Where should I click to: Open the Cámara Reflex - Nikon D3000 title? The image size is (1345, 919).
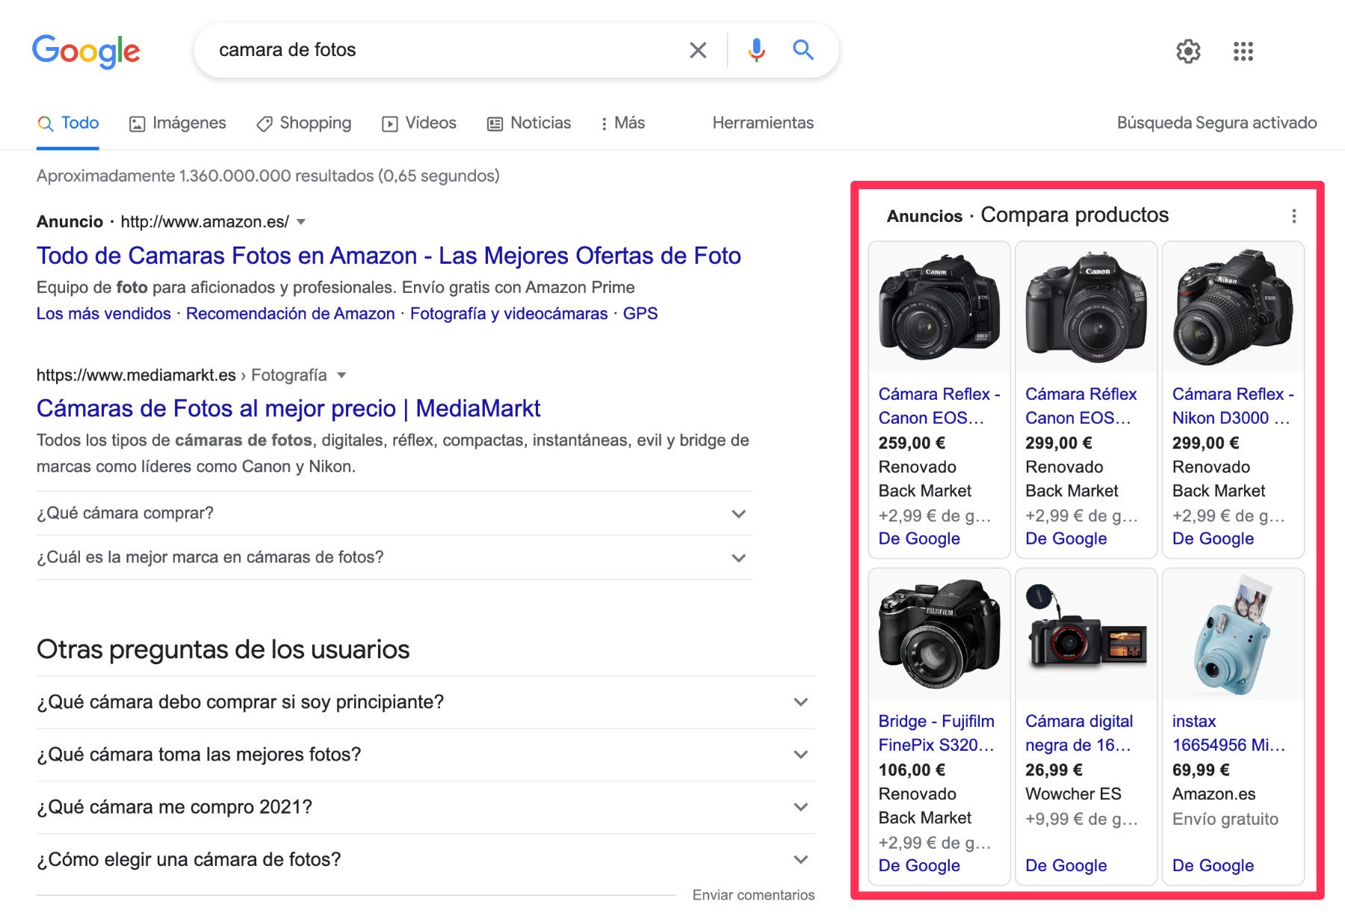pyautogui.click(x=1233, y=406)
